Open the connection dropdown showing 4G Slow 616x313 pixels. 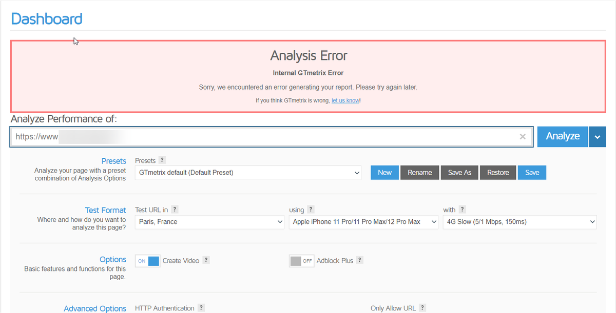point(520,222)
